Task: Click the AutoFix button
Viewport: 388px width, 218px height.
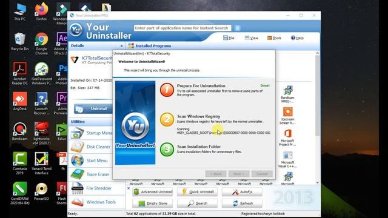Action: pos(242,192)
